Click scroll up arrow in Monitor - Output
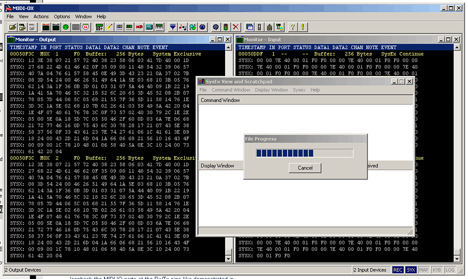 (x=228, y=47)
